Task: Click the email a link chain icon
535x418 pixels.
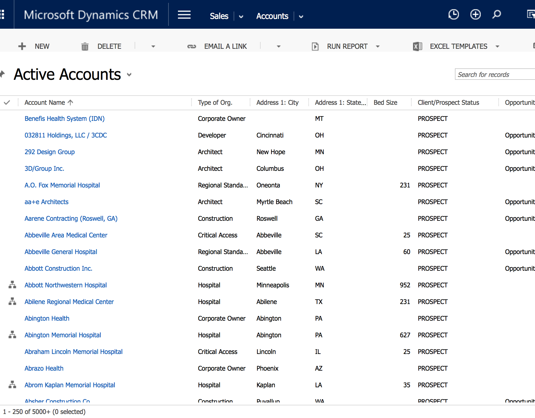Action: tap(192, 46)
